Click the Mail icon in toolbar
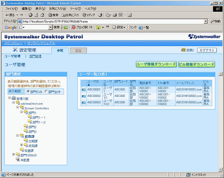This screenshot has height=178, width=224. (x=108, y=15)
